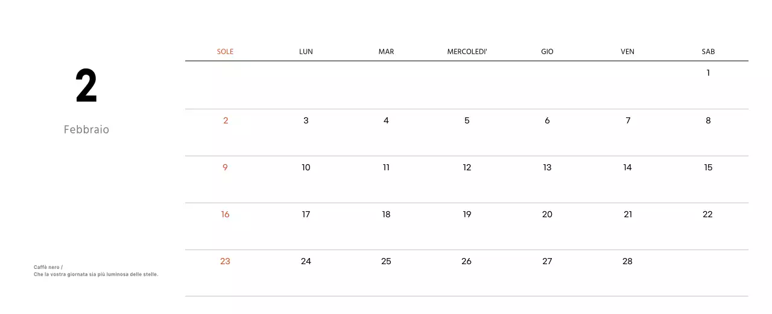Select date 25 under MAR

386,261
